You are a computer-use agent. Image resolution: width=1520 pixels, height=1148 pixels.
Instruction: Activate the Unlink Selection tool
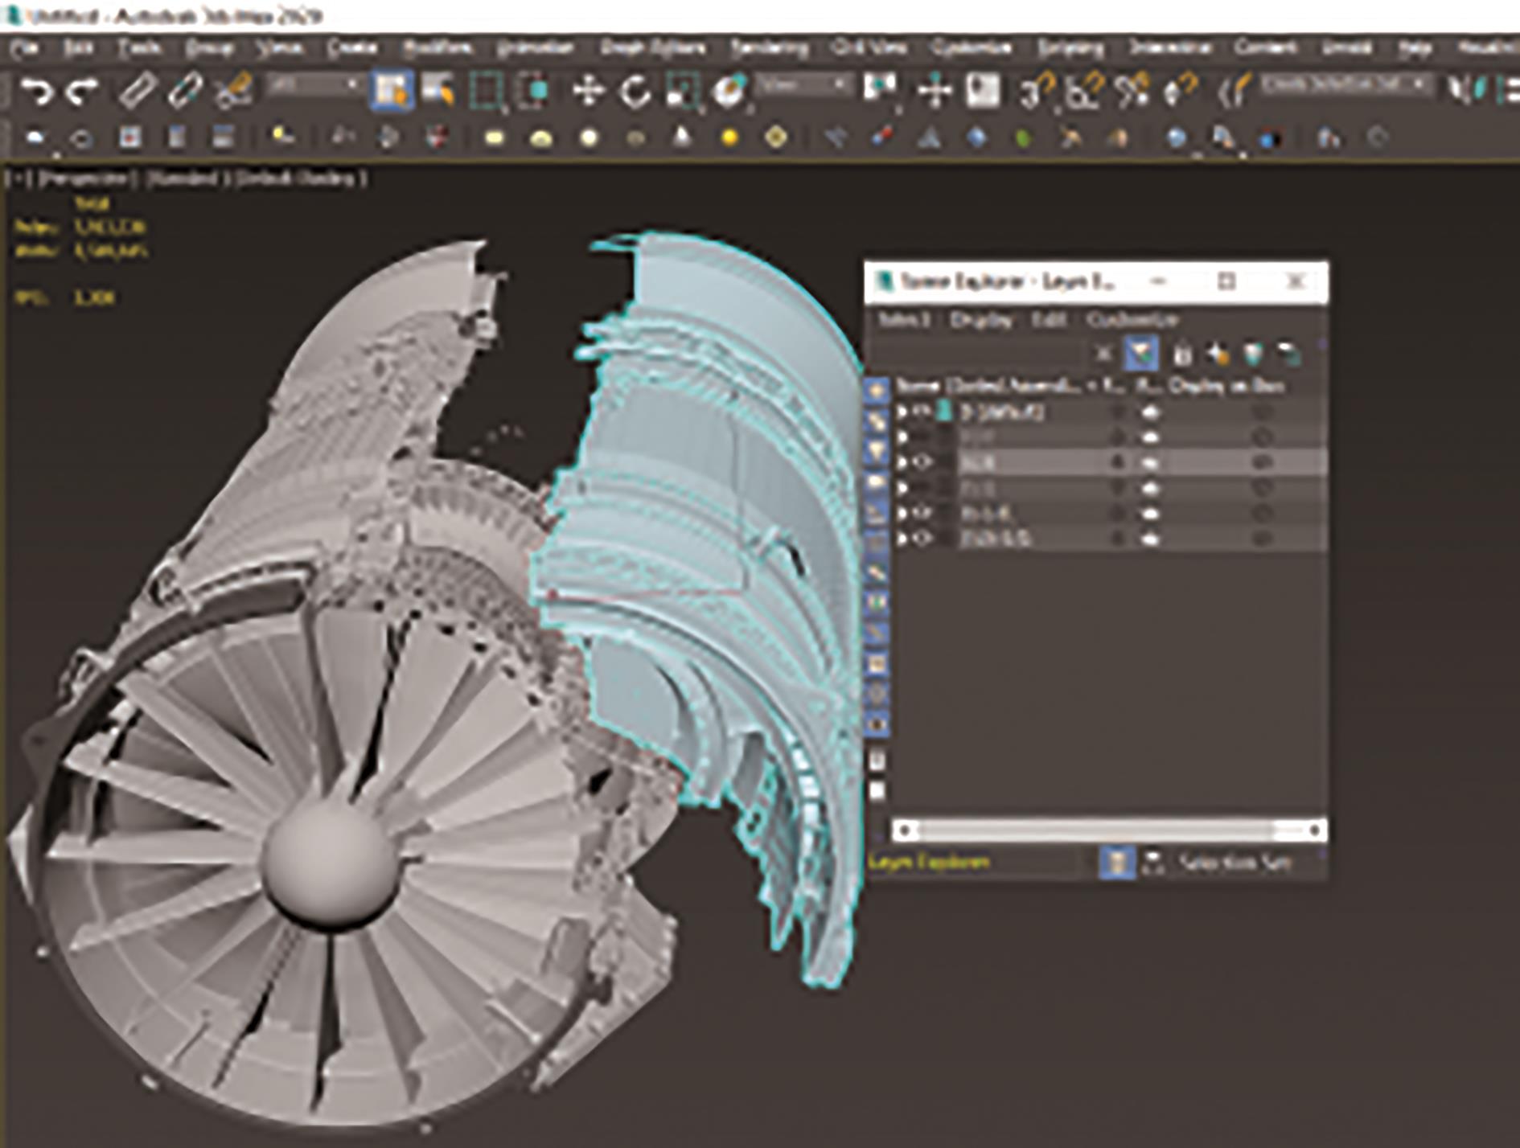pos(185,90)
